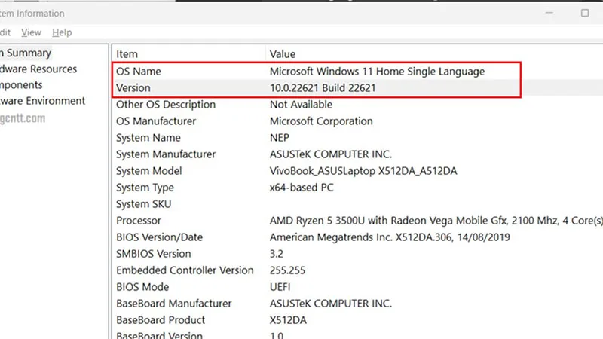The height and width of the screenshot is (339, 603).
Task: Click the value 10.0.22621 Build 22621
Action: (323, 88)
